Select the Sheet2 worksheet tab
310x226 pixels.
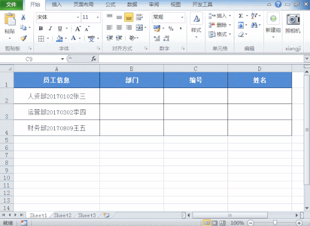point(63,215)
